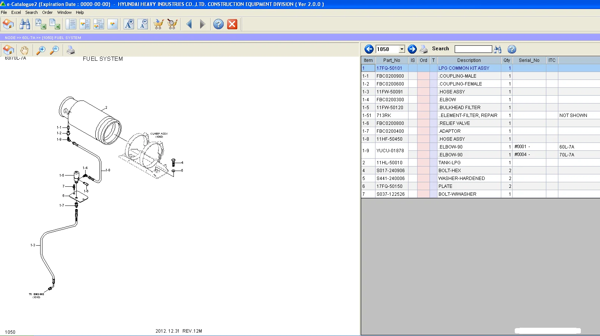Open the File menu
600x336 pixels.
click(x=4, y=12)
